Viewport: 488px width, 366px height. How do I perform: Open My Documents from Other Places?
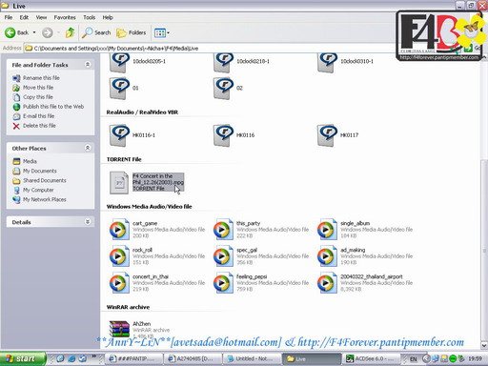tap(39, 171)
